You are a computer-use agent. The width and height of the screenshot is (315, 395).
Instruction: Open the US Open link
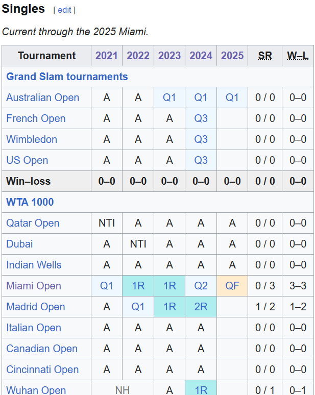(x=27, y=160)
